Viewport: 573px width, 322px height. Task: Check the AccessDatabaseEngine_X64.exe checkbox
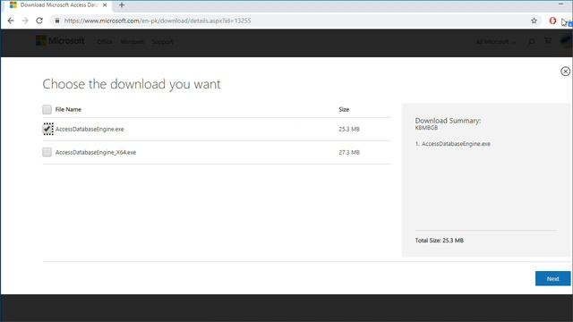coord(47,152)
